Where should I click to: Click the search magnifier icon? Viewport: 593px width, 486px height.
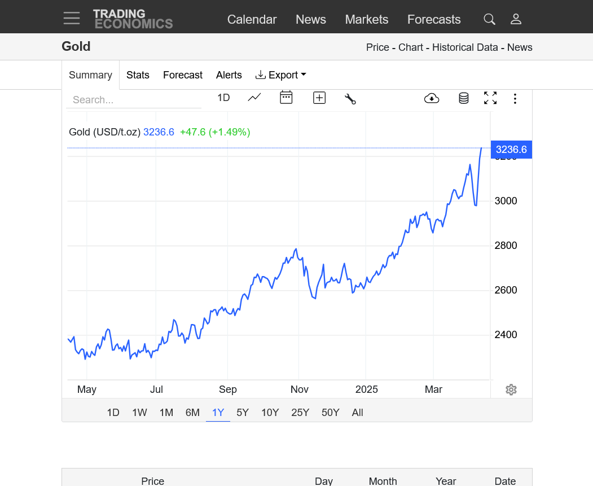coord(489,19)
